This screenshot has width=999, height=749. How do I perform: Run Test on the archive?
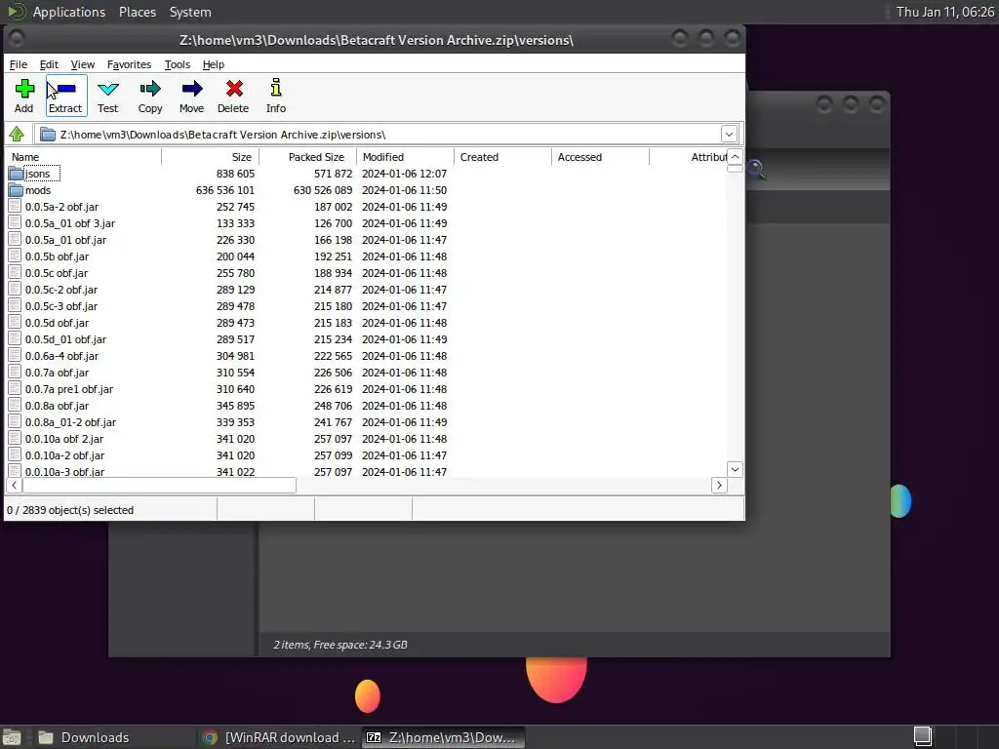(x=107, y=89)
